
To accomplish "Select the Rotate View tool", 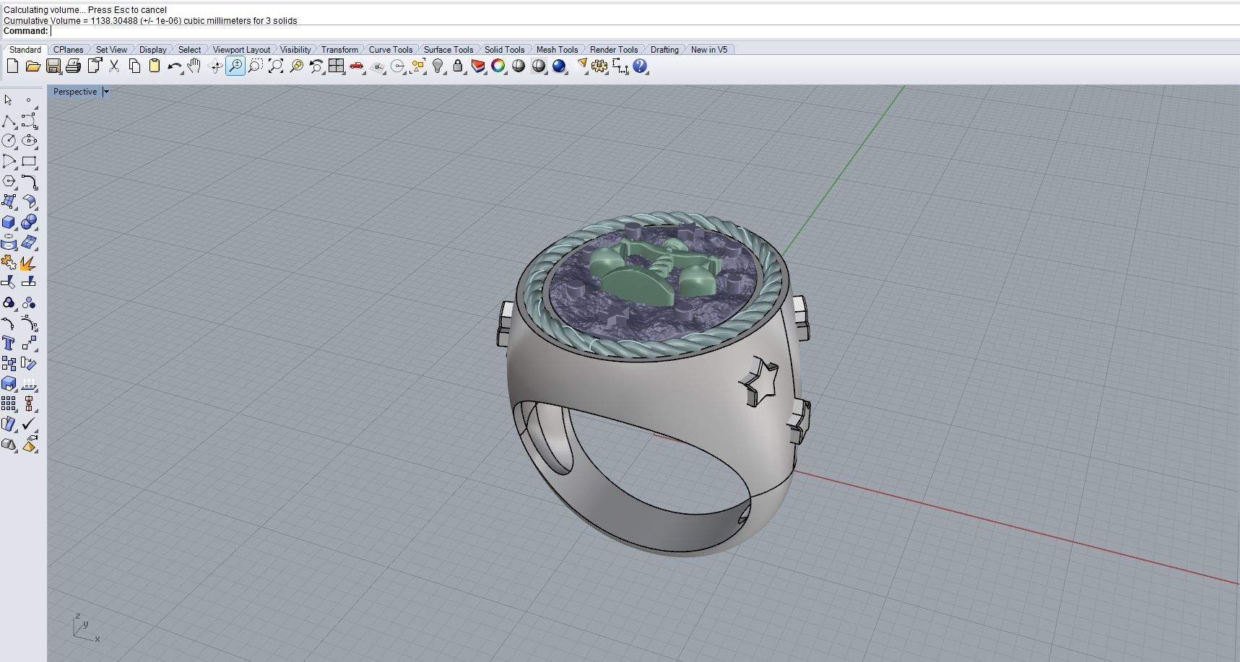I will (215, 66).
